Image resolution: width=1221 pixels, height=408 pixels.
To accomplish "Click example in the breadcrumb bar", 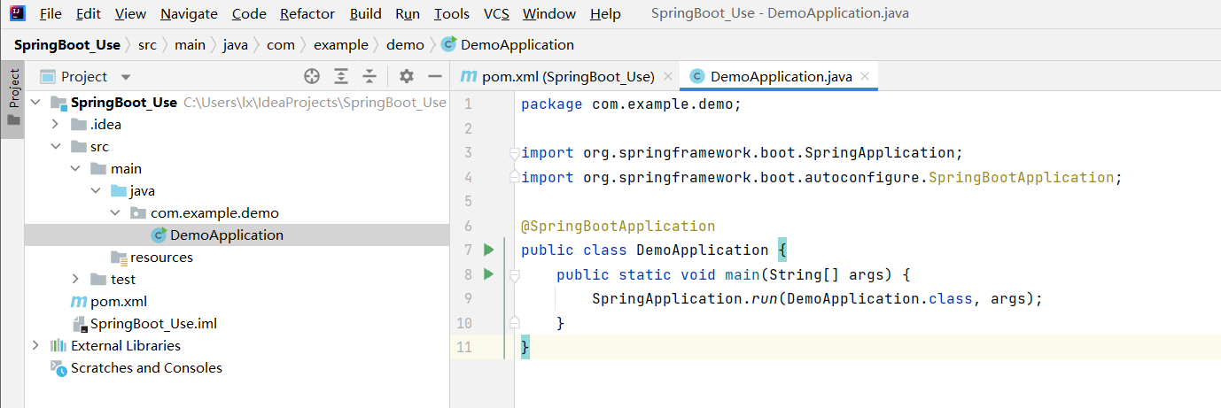I will point(342,44).
